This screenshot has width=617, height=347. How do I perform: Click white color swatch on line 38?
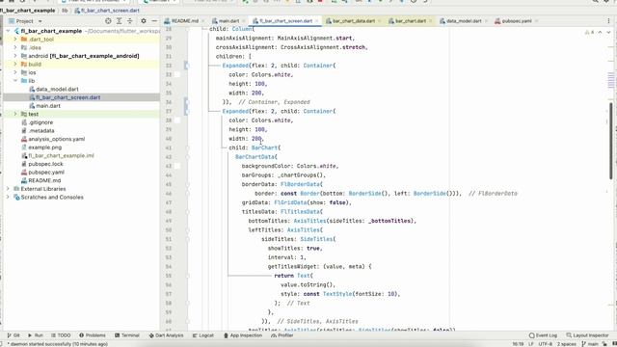177,120
